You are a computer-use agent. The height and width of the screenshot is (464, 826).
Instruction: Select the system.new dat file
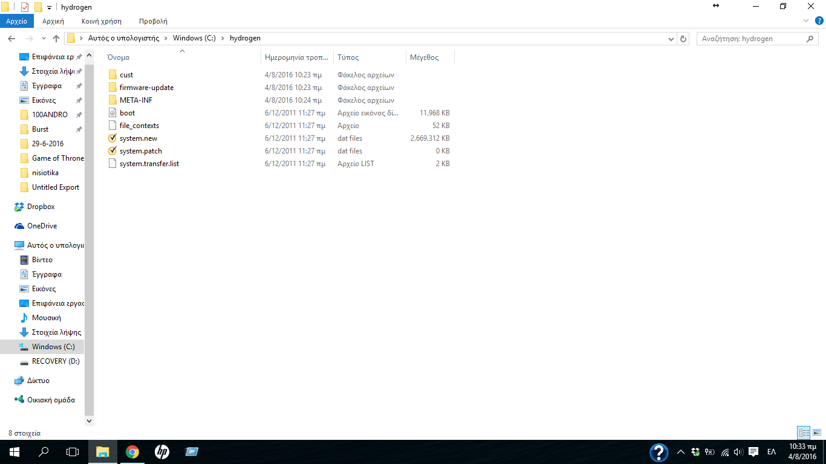[x=138, y=138]
